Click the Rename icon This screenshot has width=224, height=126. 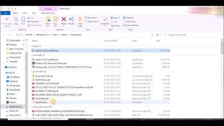point(71,19)
